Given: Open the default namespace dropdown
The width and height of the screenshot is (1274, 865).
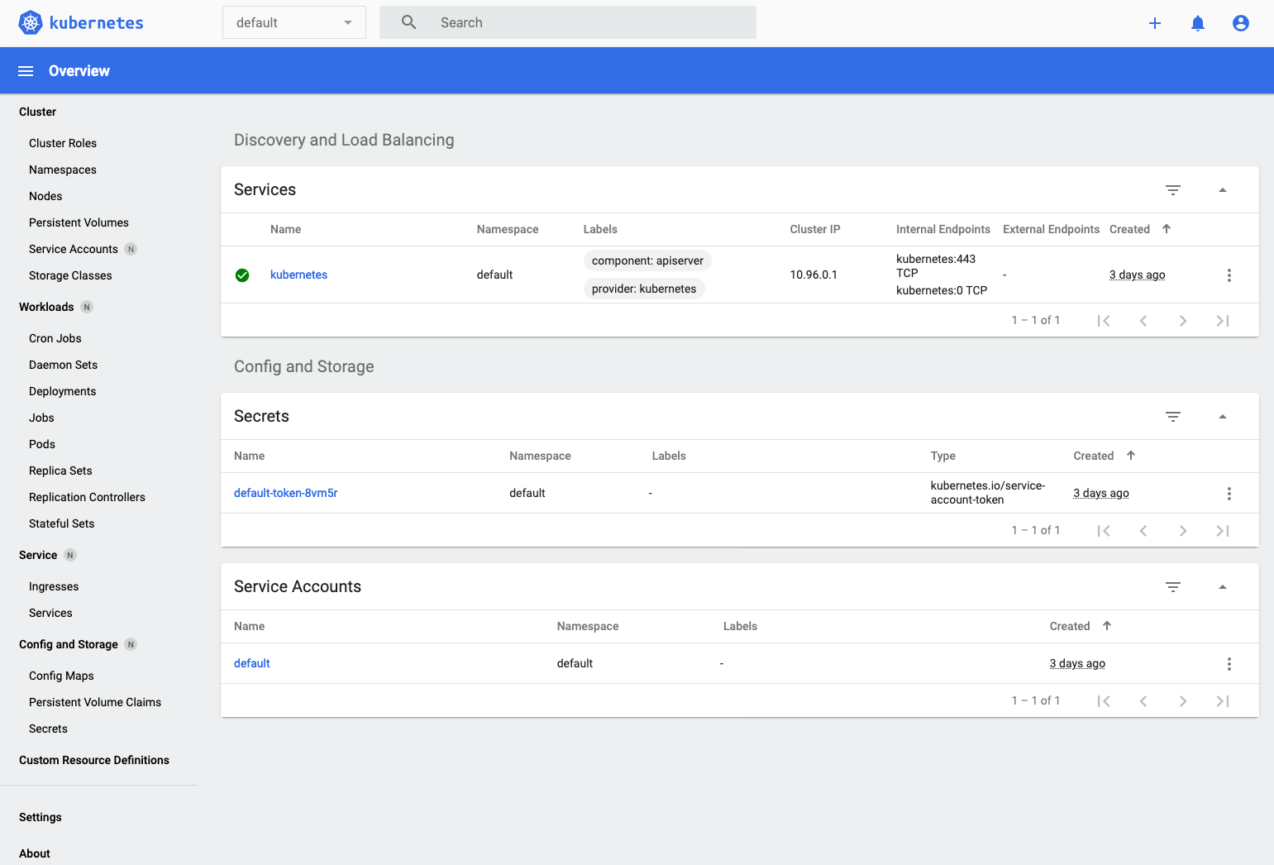Looking at the screenshot, I should 294,23.
